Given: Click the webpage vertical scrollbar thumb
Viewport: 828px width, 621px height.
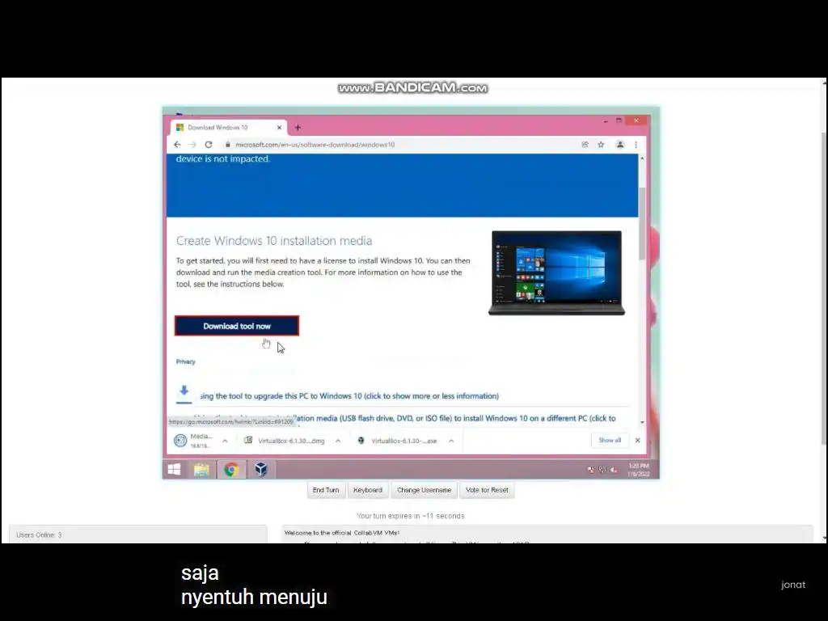Looking at the screenshot, I should click(x=641, y=223).
